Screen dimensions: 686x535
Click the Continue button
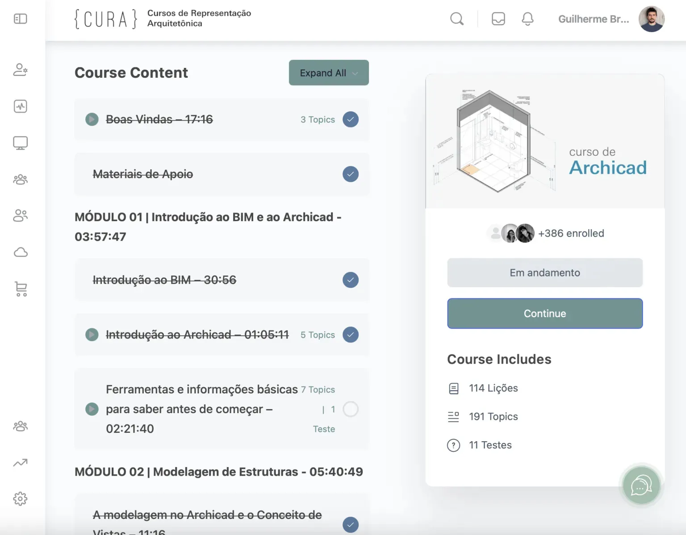tap(545, 313)
